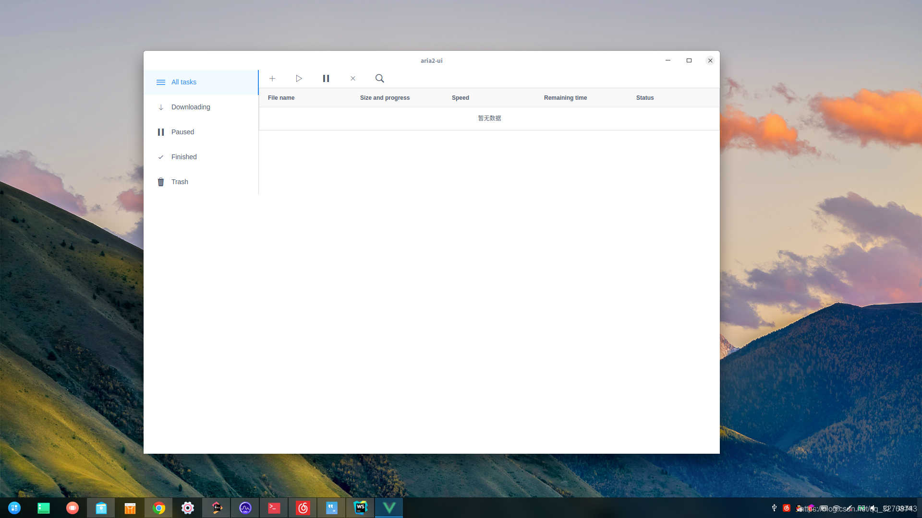Open NetEase Music in the taskbar
922x518 pixels.
coord(303,507)
